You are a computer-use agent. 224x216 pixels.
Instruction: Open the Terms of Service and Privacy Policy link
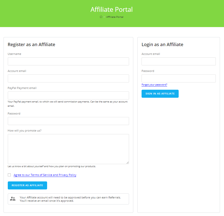point(45,175)
